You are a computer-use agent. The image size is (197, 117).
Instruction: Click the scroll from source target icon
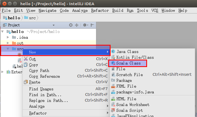pos(71,25)
